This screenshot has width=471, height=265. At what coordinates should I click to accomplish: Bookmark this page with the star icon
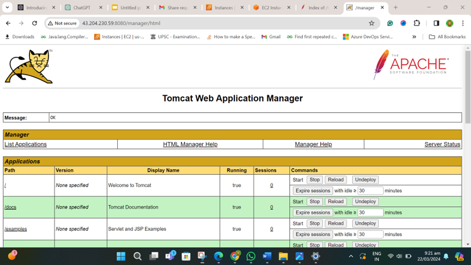pos(372,23)
